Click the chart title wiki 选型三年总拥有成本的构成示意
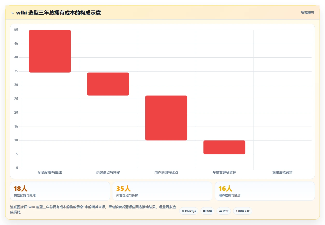Viewport: 325px width, 225px height. (x=59, y=13)
